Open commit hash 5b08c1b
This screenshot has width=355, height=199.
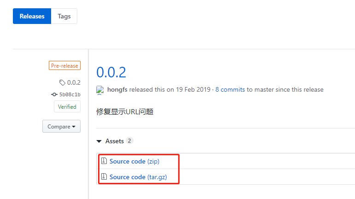[x=70, y=94]
